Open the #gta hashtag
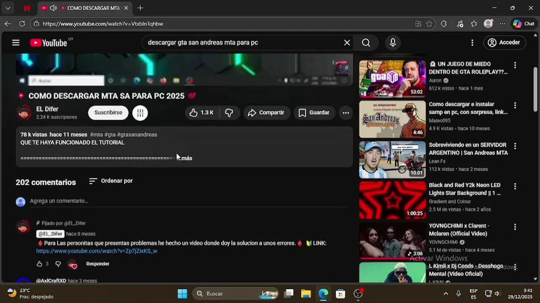540x303 pixels. [110, 135]
